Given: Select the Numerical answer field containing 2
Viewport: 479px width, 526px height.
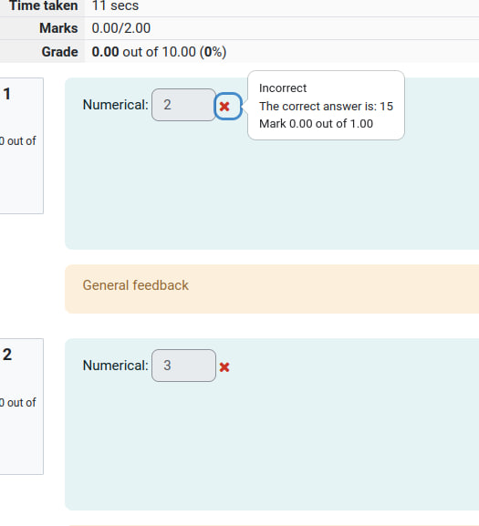Looking at the screenshot, I should tap(183, 105).
